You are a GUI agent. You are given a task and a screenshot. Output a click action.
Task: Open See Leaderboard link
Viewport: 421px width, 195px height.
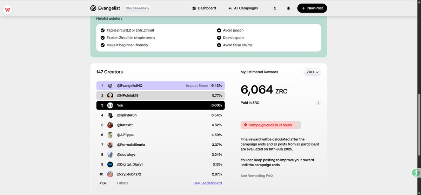tap(208, 183)
